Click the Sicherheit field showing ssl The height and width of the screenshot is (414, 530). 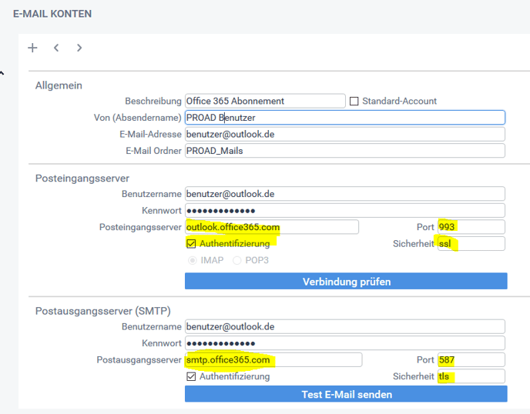point(470,244)
